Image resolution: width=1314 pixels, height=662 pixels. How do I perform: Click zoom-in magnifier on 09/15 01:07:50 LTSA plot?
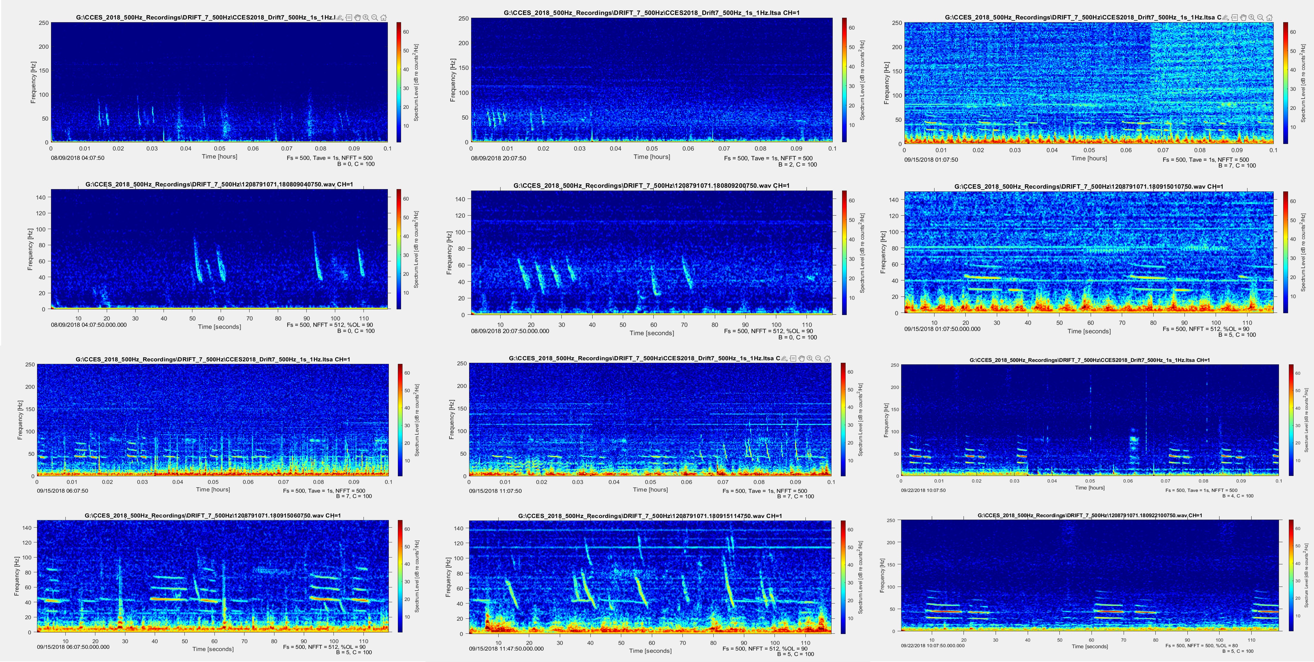click(x=1252, y=17)
